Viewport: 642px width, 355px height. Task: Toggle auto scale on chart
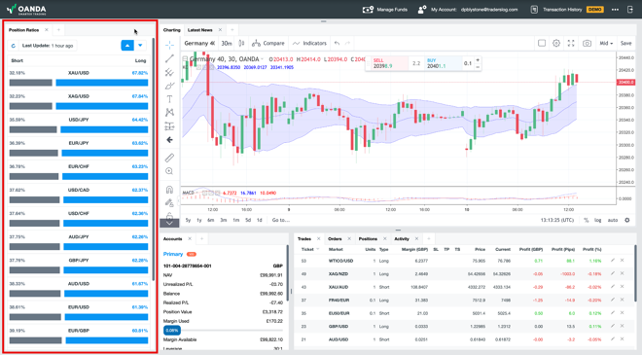(613, 220)
